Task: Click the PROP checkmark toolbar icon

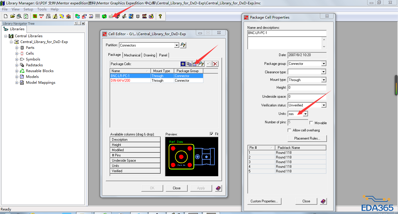Action: point(41,16)
